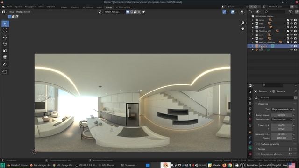
Task: Unlink the image using the X button
Action: pos(139,12)
